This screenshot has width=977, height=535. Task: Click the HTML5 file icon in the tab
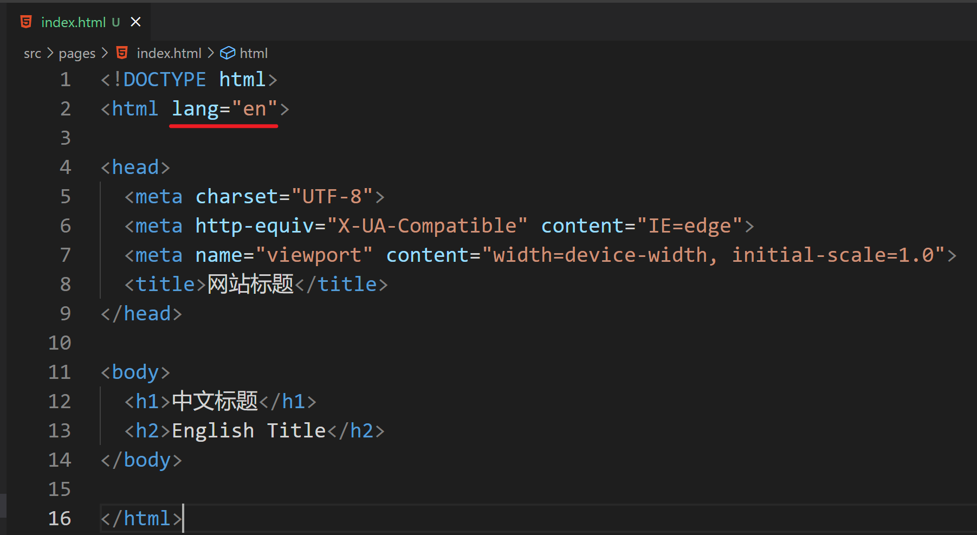(x=26, y=22)
